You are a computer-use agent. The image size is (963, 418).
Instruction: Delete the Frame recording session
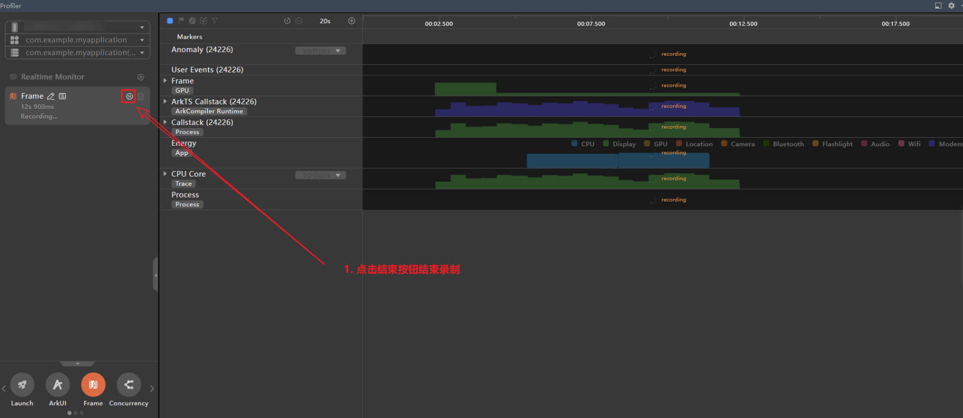point(141,96)
